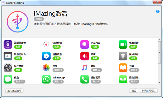The height and width of the screenshot is (98, 163).
Task: Click the blue help question mark icon
Action: (158, 11)
